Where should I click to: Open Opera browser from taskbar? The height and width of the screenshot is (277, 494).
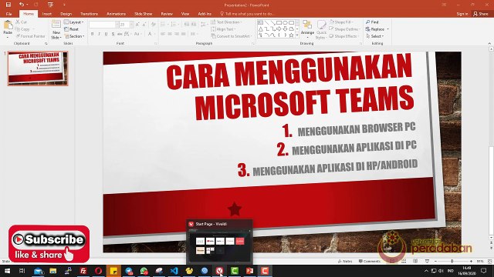point(98,270)
